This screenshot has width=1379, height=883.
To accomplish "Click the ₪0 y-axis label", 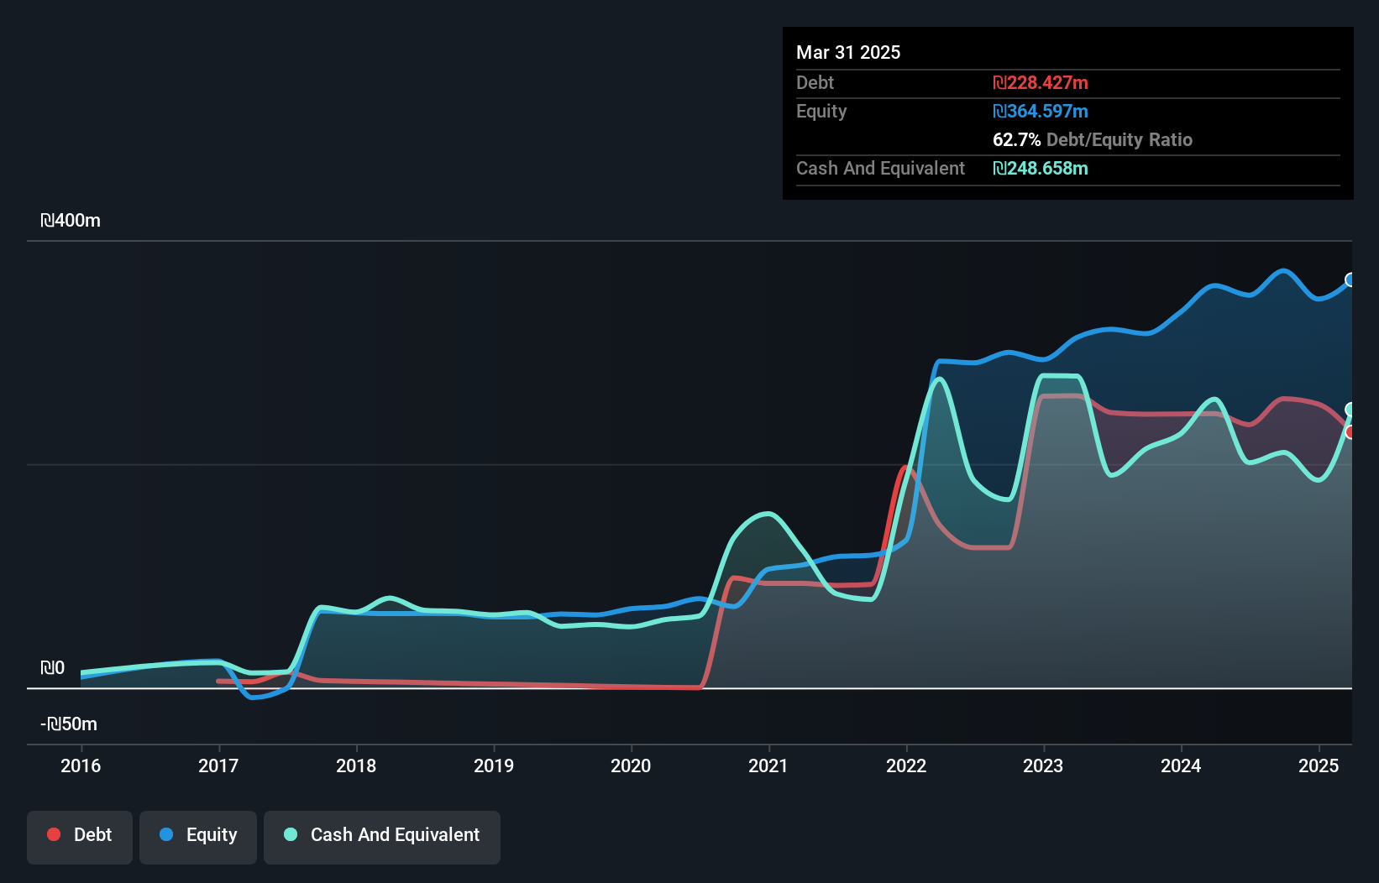I will 52,668.
